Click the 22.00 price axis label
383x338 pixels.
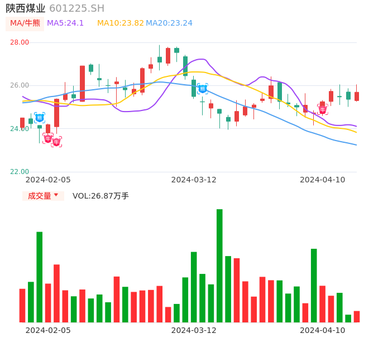click(x=20, y=172)
